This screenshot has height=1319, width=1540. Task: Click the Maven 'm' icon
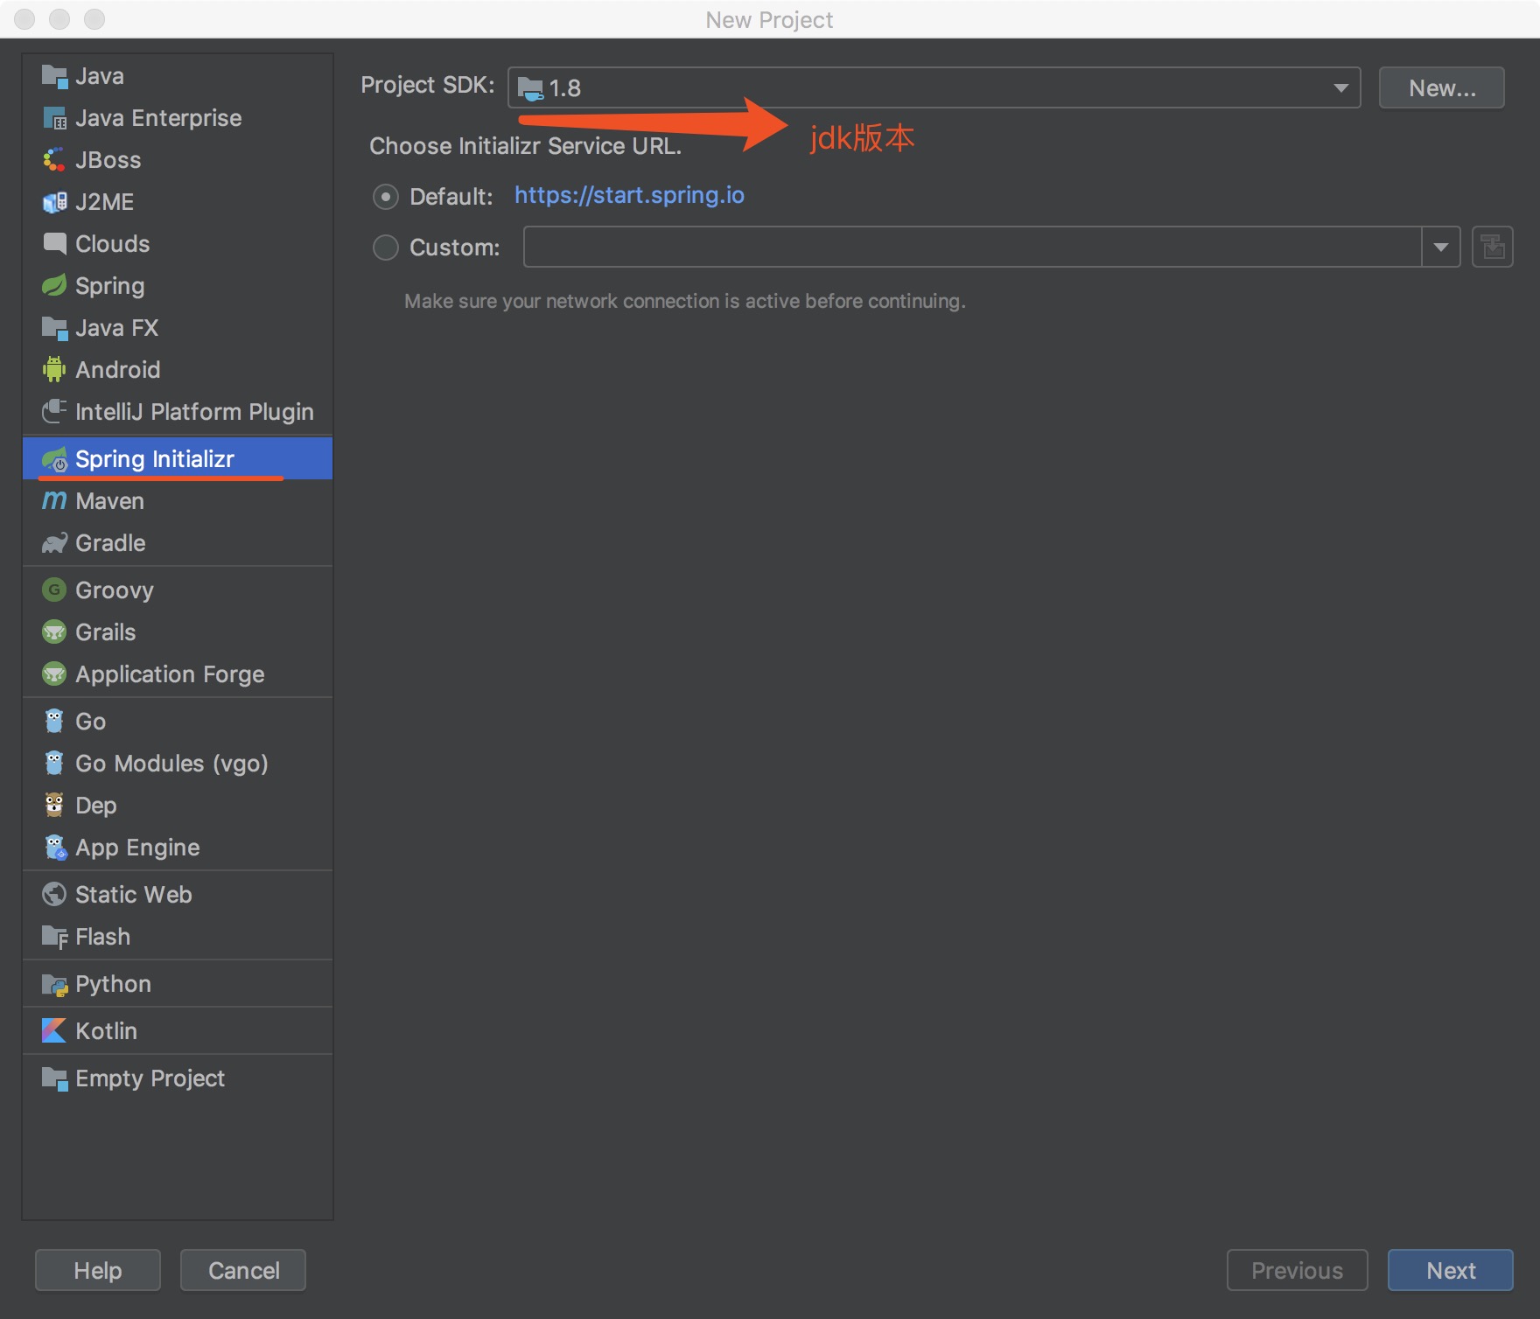click(x=54, y=501)
